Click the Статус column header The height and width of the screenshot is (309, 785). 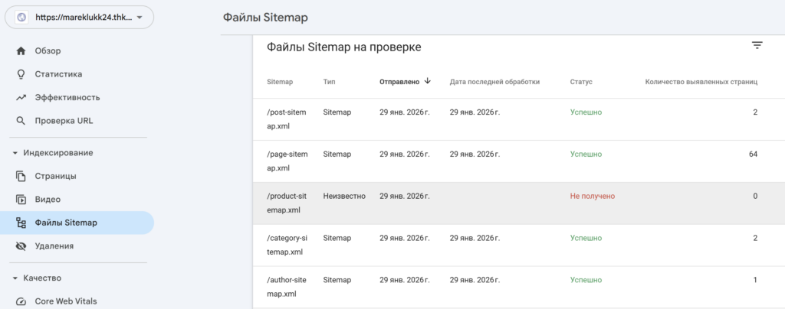(581, 81)
